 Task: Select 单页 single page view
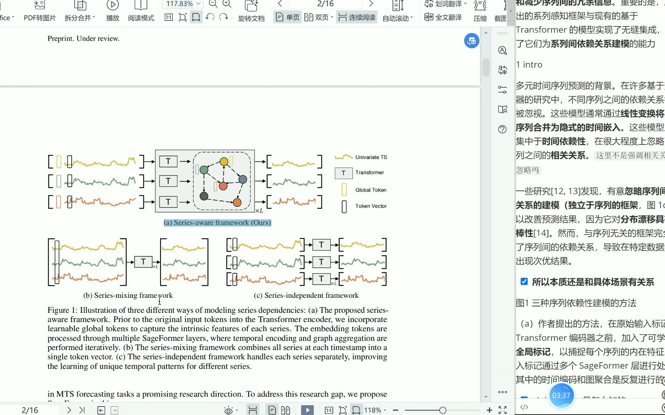(x=287, y=17)
